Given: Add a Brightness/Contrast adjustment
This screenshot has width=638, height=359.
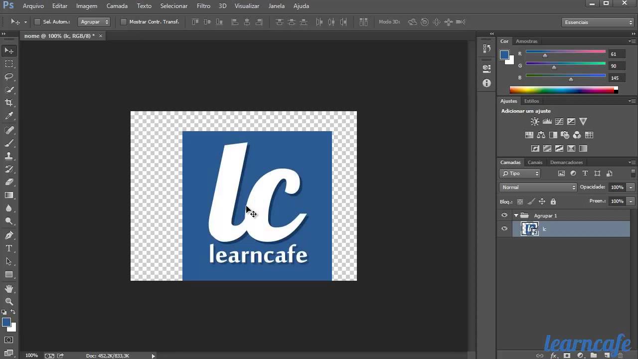Looking at the screenshot, I should (x=535, y=121).
